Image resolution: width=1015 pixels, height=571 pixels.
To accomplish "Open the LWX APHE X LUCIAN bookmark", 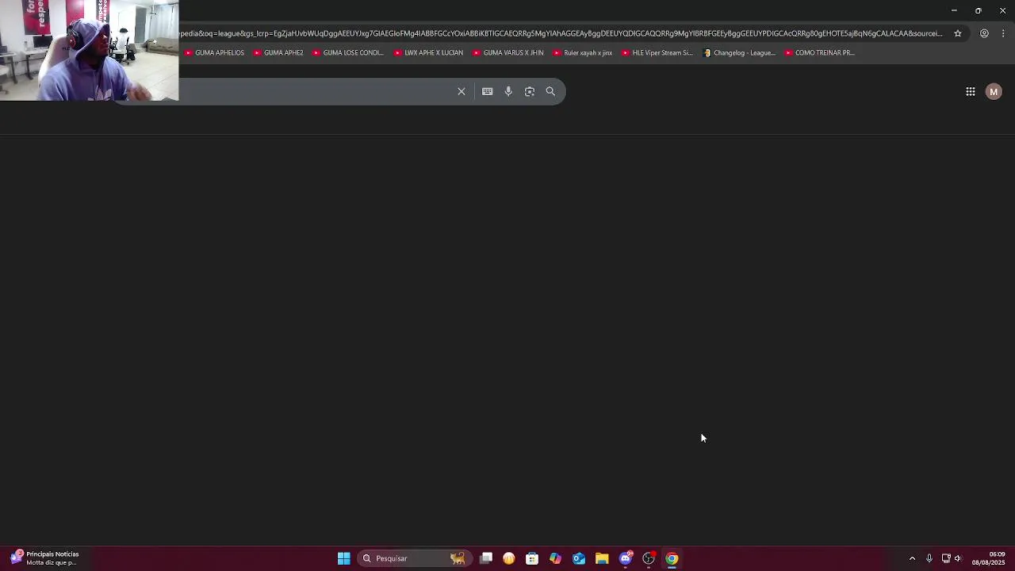I will click(429, 53).
